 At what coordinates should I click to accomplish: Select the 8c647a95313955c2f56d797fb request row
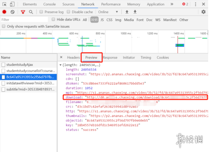click(x=29, y=77)
